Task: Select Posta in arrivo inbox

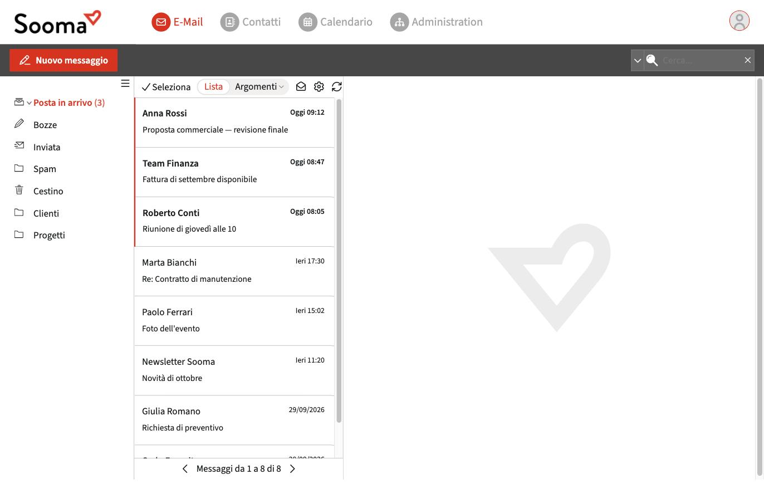Action: [69, 102]
